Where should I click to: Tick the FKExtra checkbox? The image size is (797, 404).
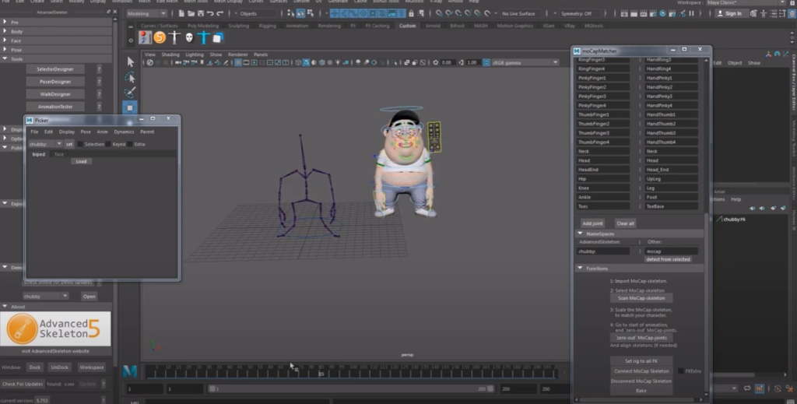[x=680, y=371]
